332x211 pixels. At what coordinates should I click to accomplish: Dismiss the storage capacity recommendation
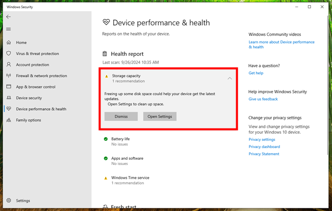[121, 116]
